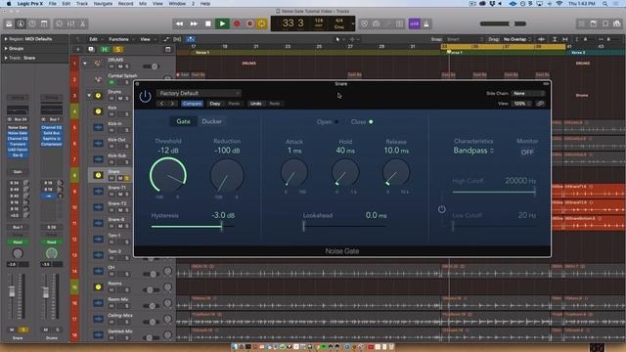The width and height of the screenshot is (626, 352).
Task: Click the Attack knob
Action: [x=294, y=172]
